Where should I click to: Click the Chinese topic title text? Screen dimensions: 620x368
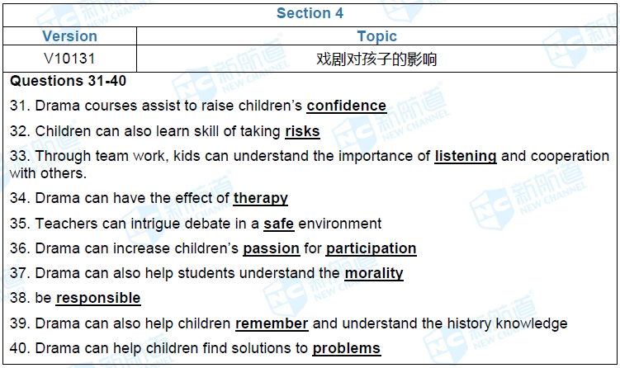pyautogui.click(x=376, y=59)
